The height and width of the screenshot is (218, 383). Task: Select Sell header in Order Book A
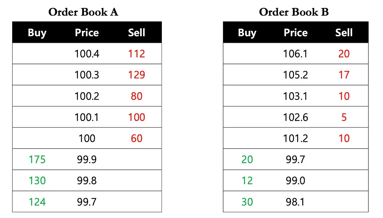click(x=136, y=33)
